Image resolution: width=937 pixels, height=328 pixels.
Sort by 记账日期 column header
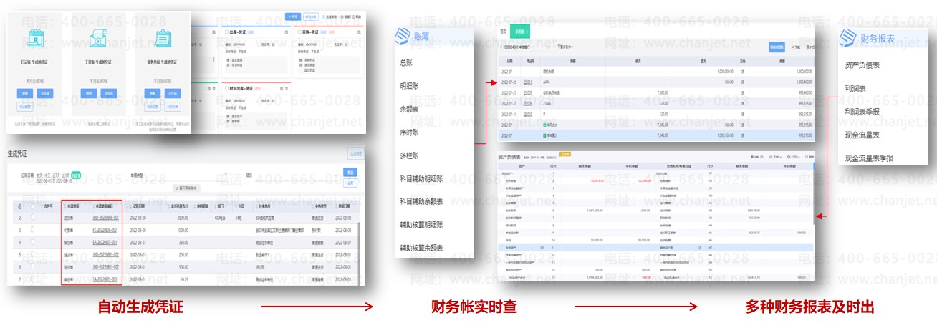138,206
